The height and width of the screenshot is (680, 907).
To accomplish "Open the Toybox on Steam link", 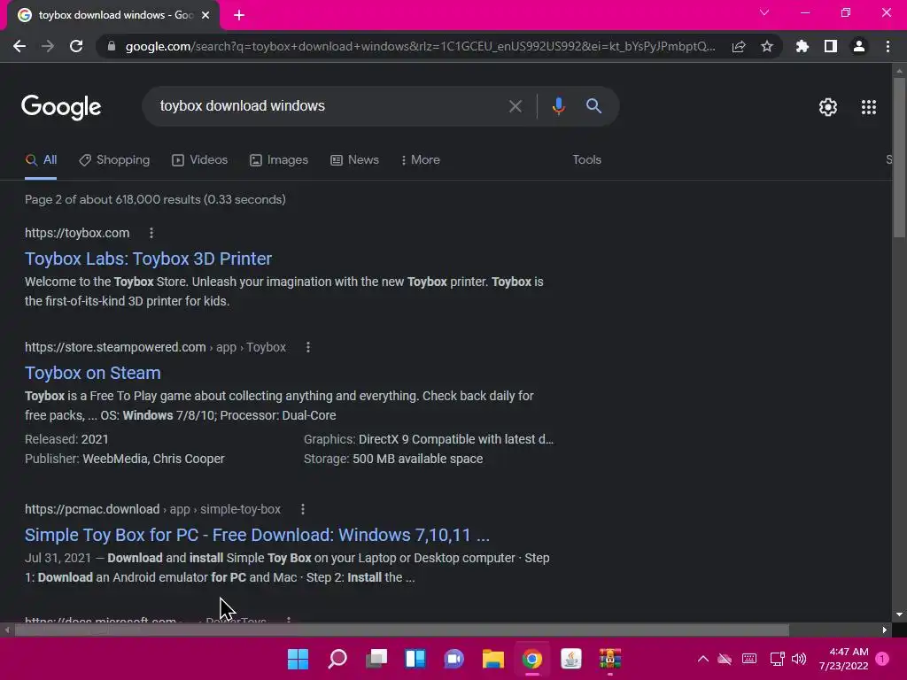I will (92, 373).
